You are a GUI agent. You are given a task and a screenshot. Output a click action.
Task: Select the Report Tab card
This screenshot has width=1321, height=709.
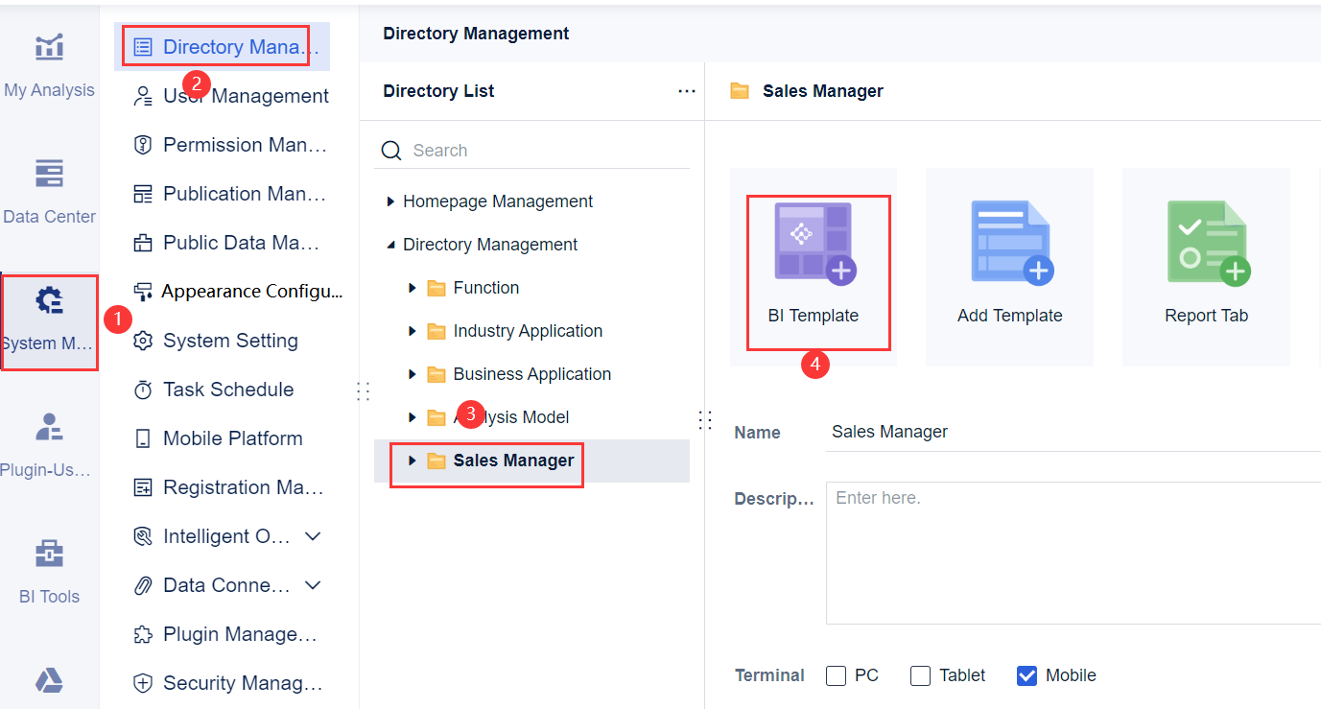click(1206, 267)
